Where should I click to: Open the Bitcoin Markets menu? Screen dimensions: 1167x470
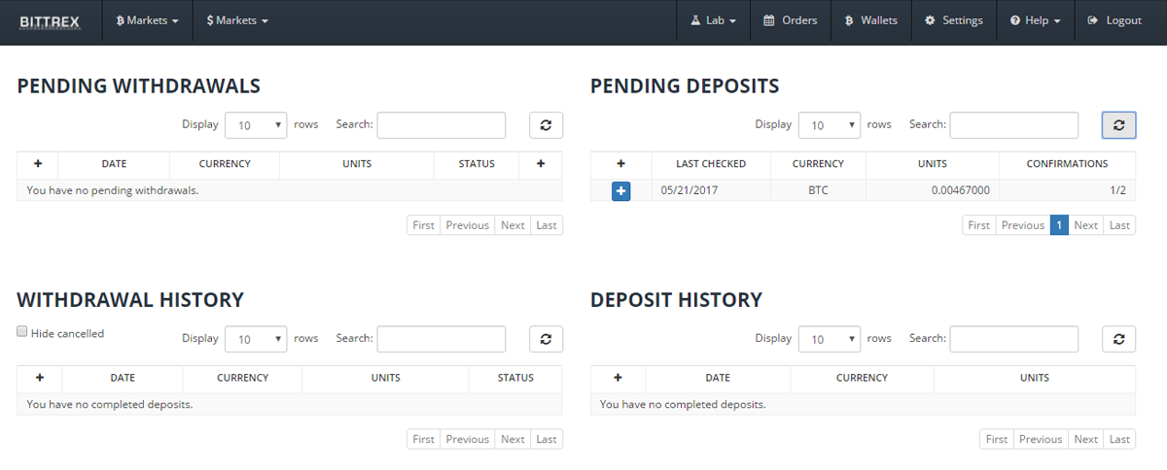point(147,20)
